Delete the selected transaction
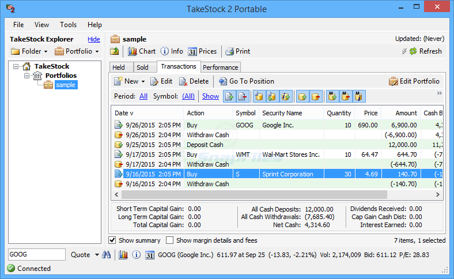The image size is (454, 279). point(194,81)
